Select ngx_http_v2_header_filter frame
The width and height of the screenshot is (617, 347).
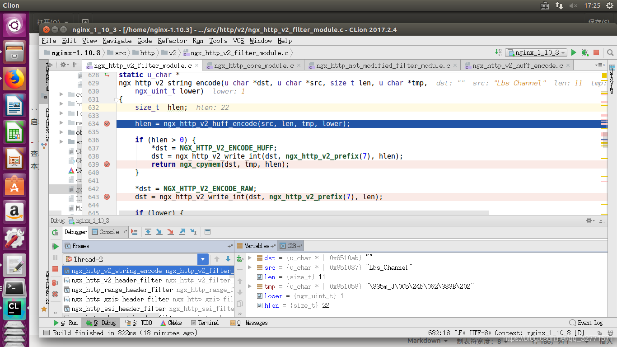pyautogui.click(x=148, y=280)
